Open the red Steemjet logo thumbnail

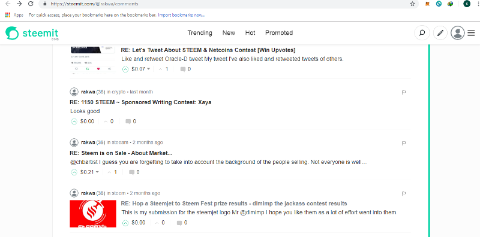pyautogui.click(x=93, y=214)
